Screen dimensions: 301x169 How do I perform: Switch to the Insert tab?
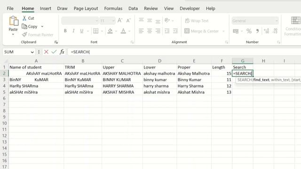tap(46, 8)
